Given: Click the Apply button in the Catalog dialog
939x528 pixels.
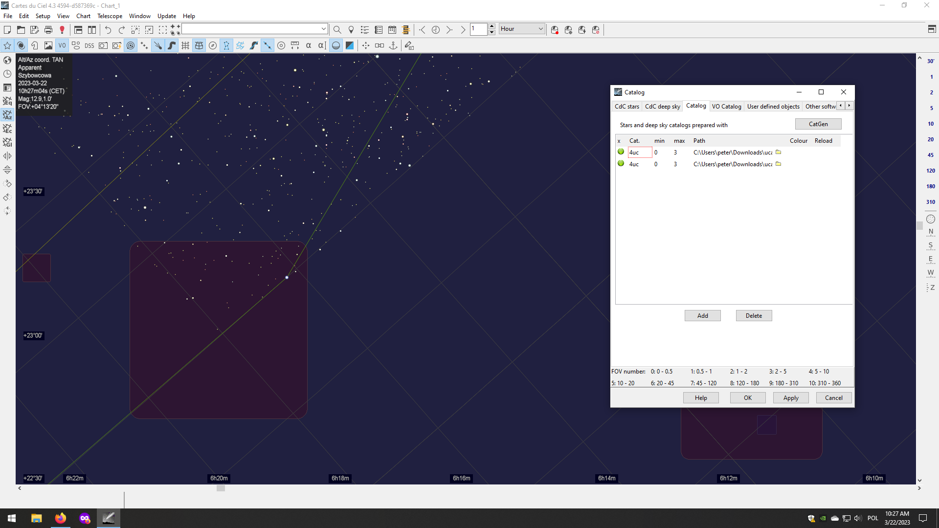Looking at the screenshot, I should [791, 398].
